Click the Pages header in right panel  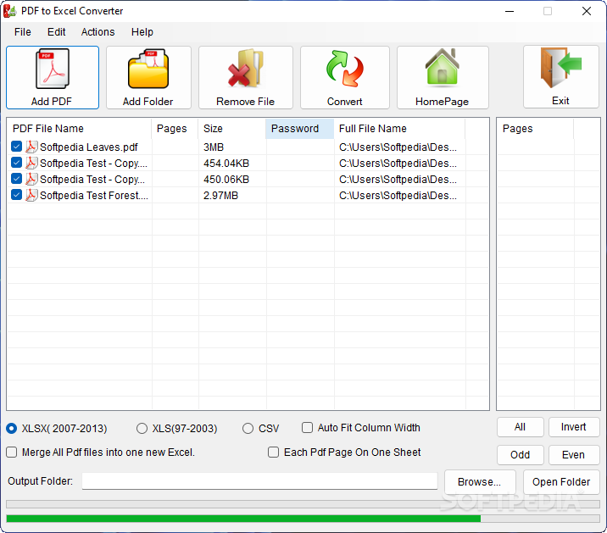click(535, 129)
